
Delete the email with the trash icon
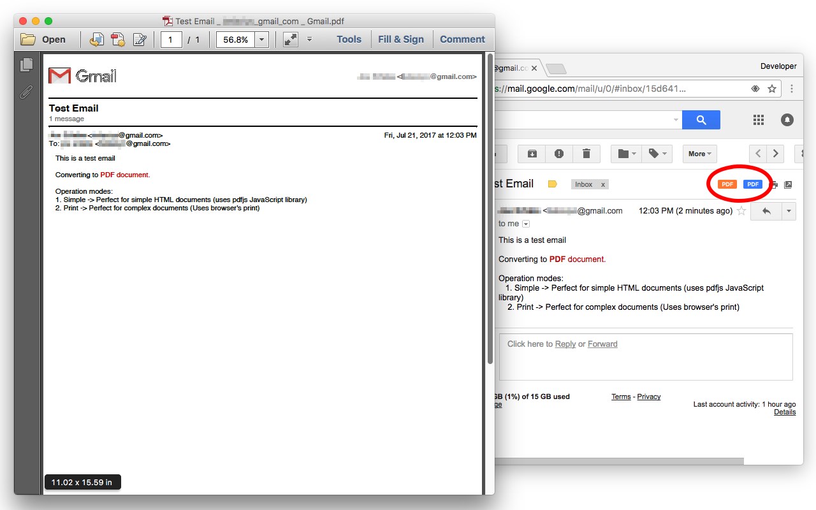(x=586, y=154)
